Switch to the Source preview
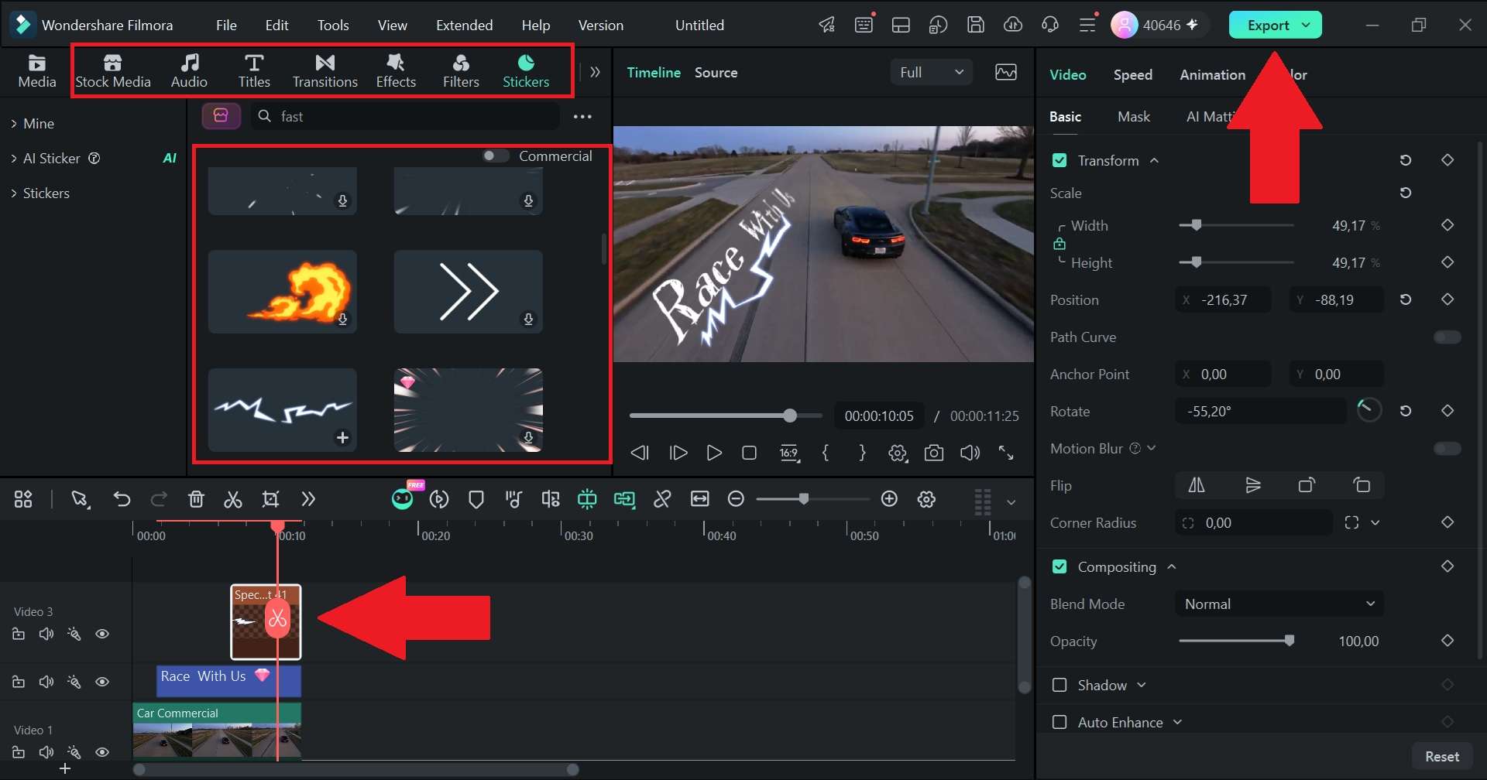The width and height of the screenshot is (1487, 780). coord(716,72)
